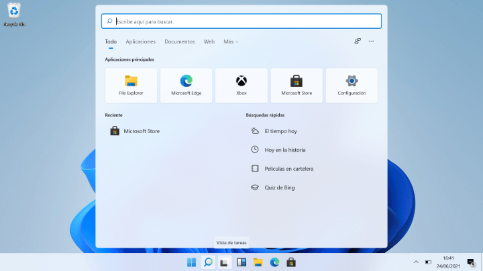The image size is (483, 271).
Task: Open the Xbox app tile
Action: pyautogui.click(x=241, y=86)
